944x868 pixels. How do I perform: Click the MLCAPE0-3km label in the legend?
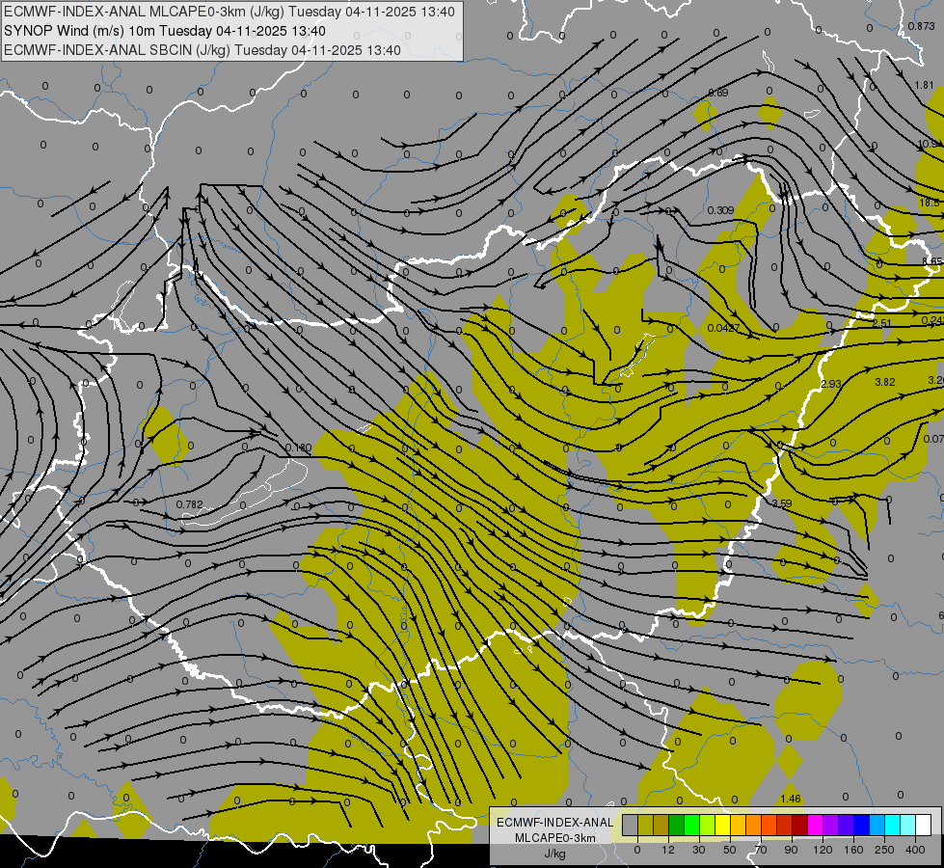pyautogui.click(x=555, y=838)
